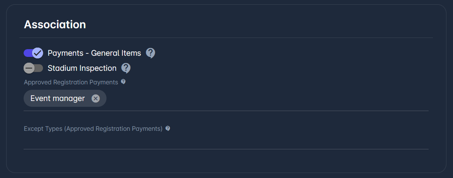Click the Stadium Inspection label text
The height and width of the screenshot is (178, 453).
(82, 68)
